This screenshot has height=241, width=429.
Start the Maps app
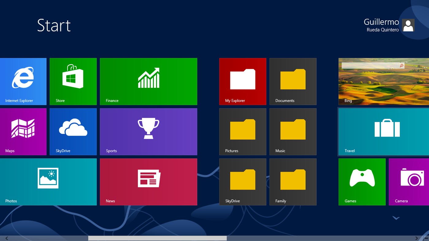click(x=23, y=131)
